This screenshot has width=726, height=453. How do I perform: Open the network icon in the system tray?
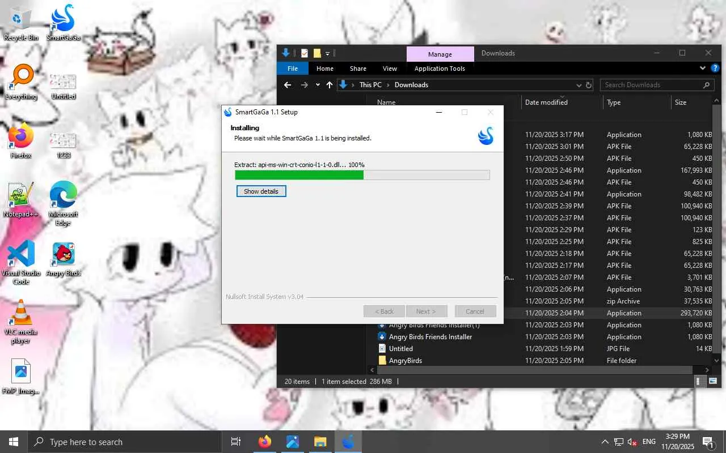618,442
